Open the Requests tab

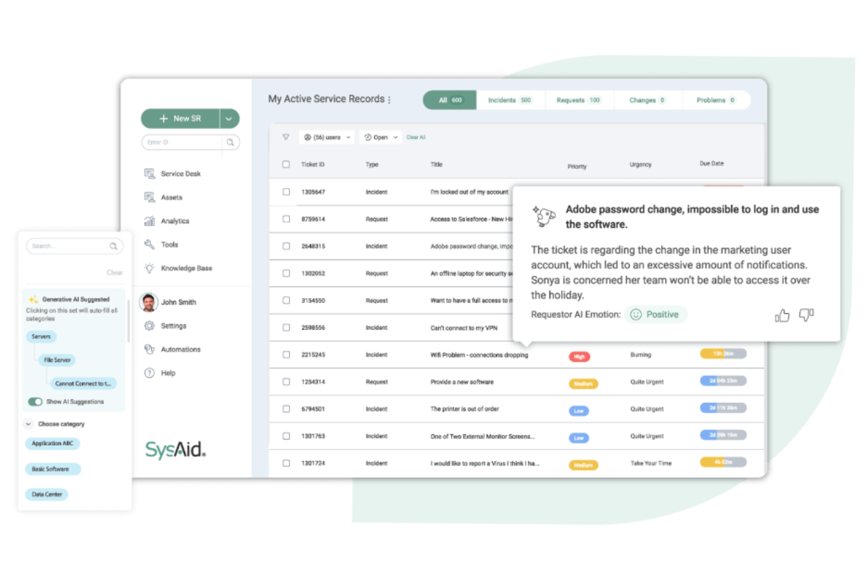578,100
